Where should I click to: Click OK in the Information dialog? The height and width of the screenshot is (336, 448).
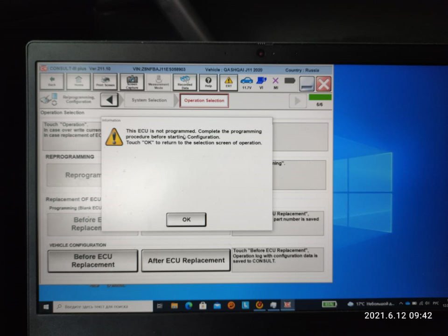click(x=186, y=219)
